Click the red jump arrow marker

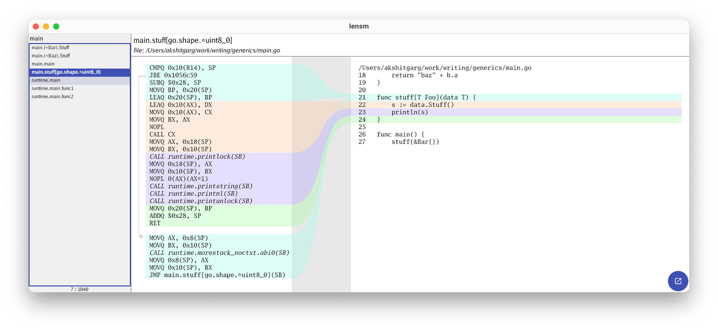point(141,237)
